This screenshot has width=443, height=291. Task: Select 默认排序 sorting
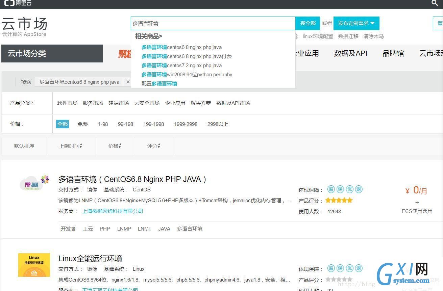(24, 146)
